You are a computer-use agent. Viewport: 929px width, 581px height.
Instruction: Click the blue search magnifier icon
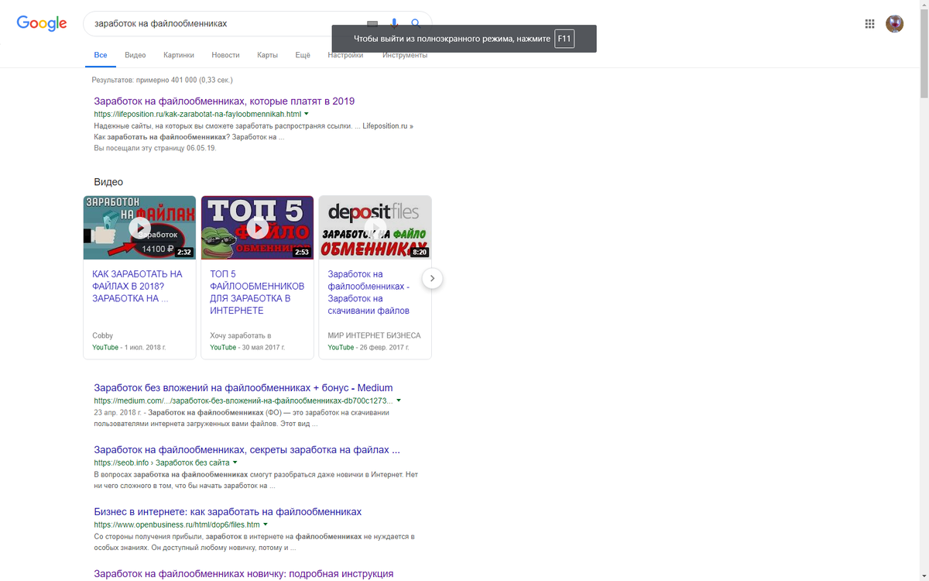(x=416, y=24)
